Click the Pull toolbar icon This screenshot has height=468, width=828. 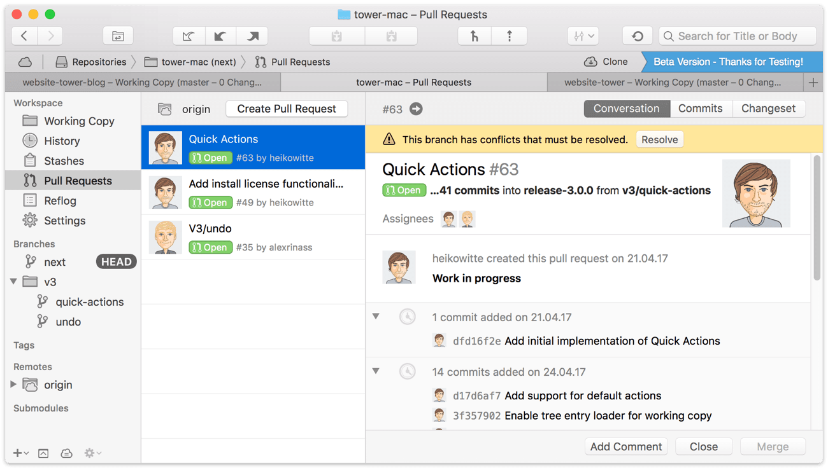coord(220,36)
